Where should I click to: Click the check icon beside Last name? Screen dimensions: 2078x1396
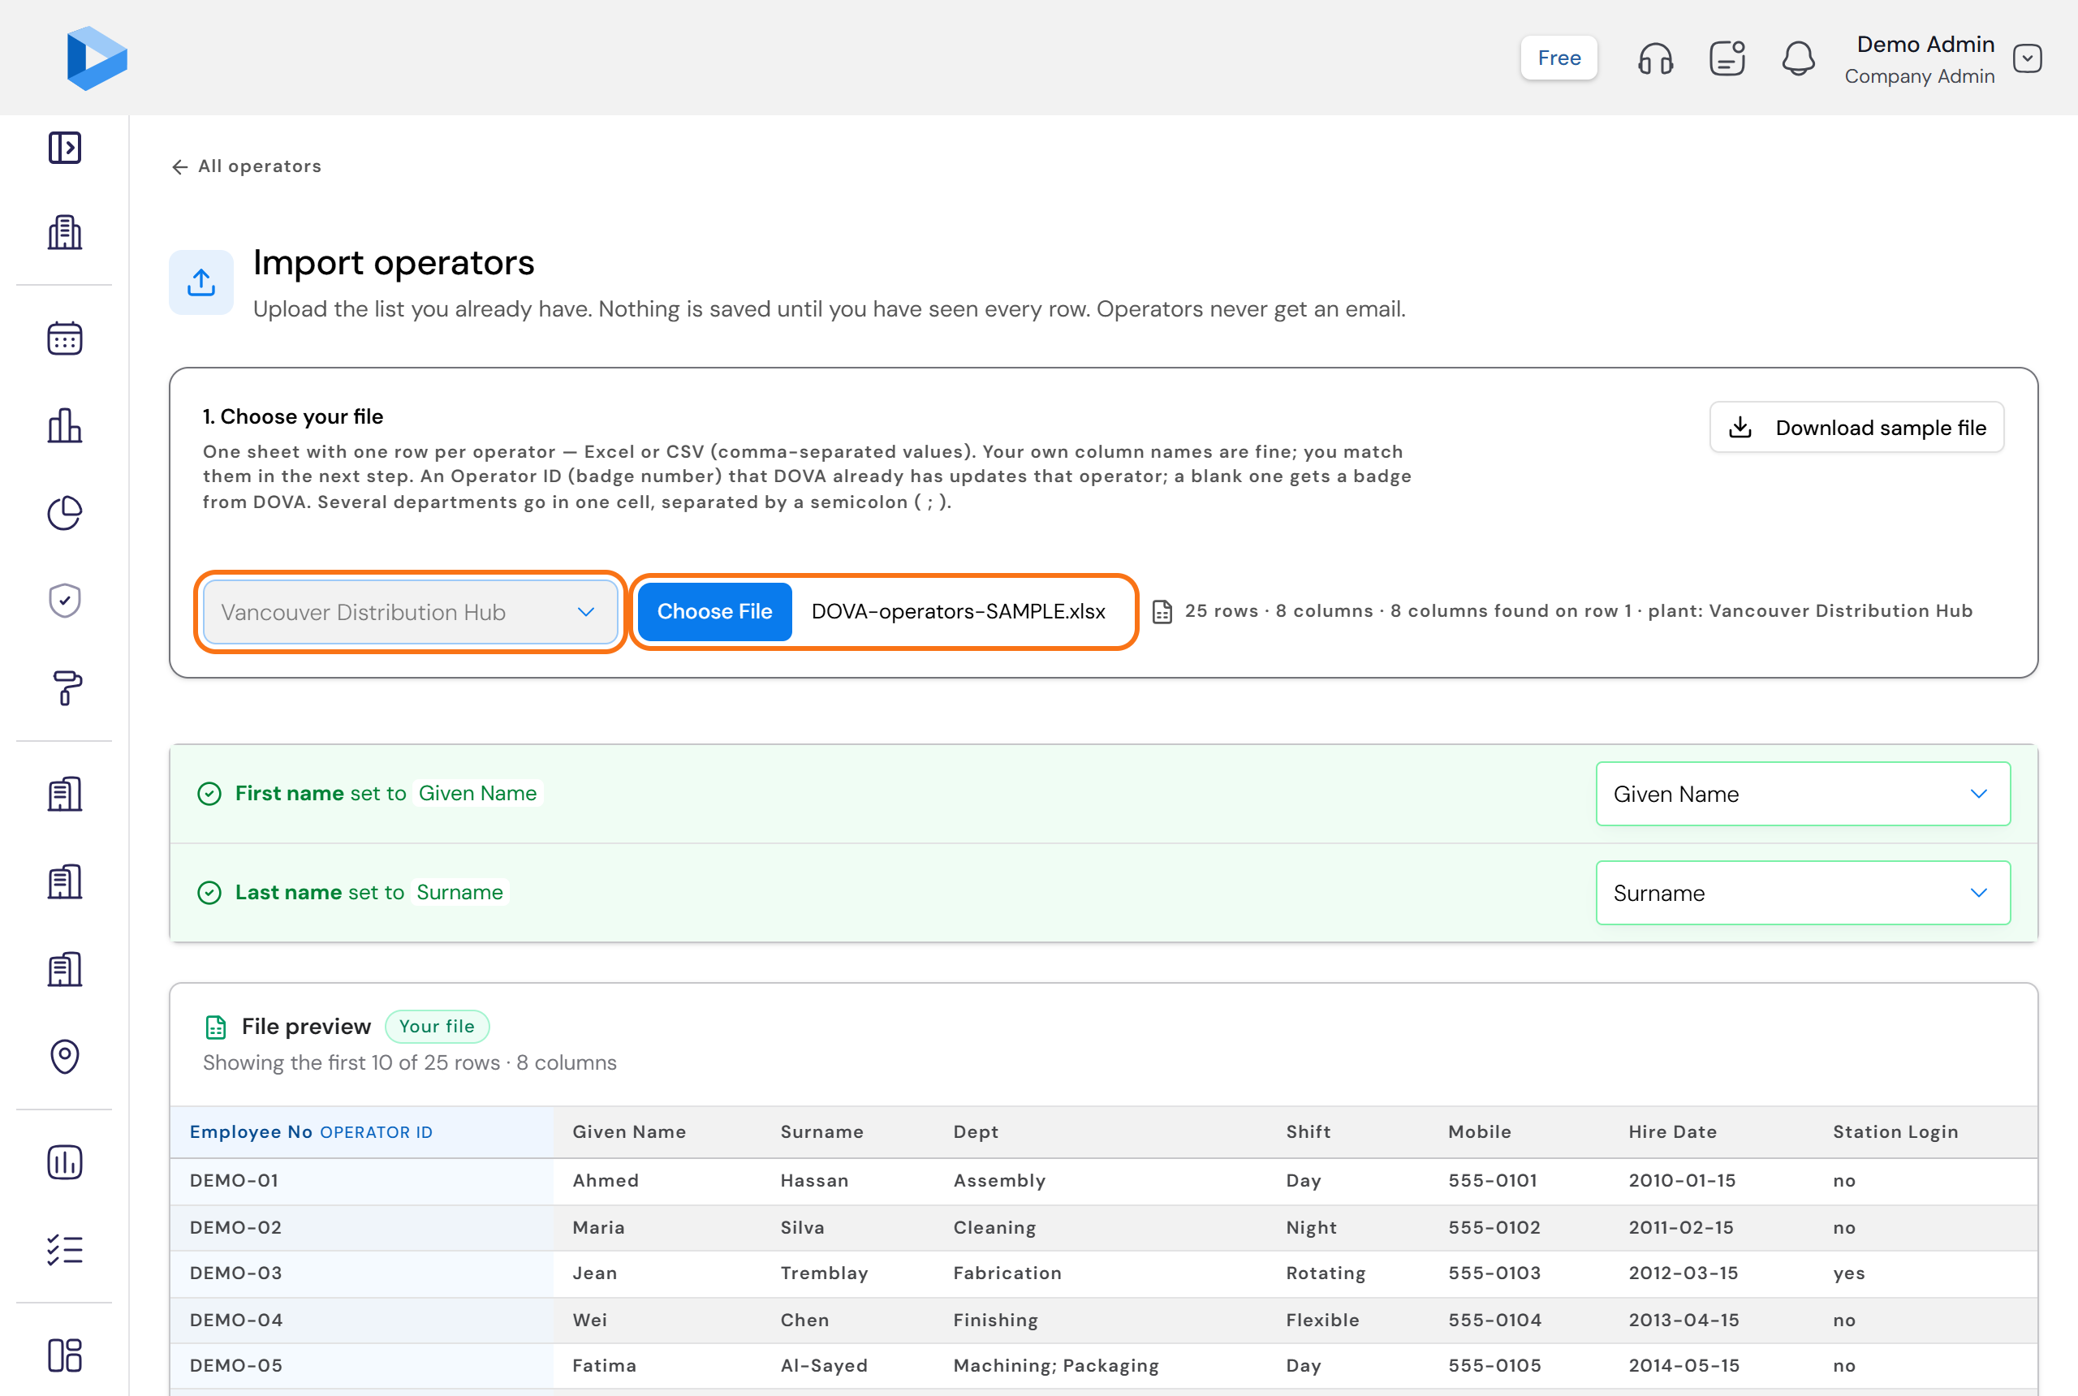click(209, 892)
